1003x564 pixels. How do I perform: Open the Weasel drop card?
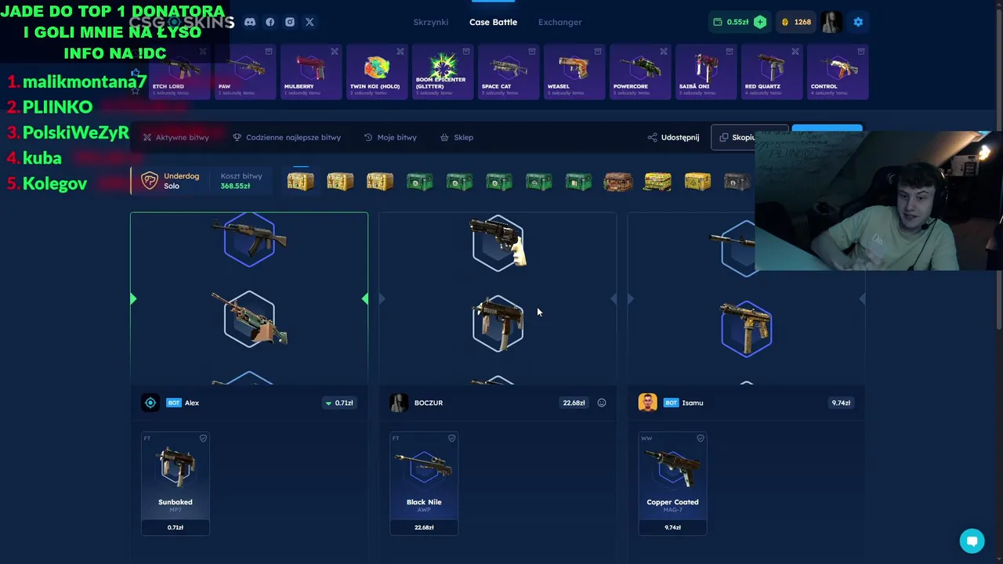pos(574,72)
